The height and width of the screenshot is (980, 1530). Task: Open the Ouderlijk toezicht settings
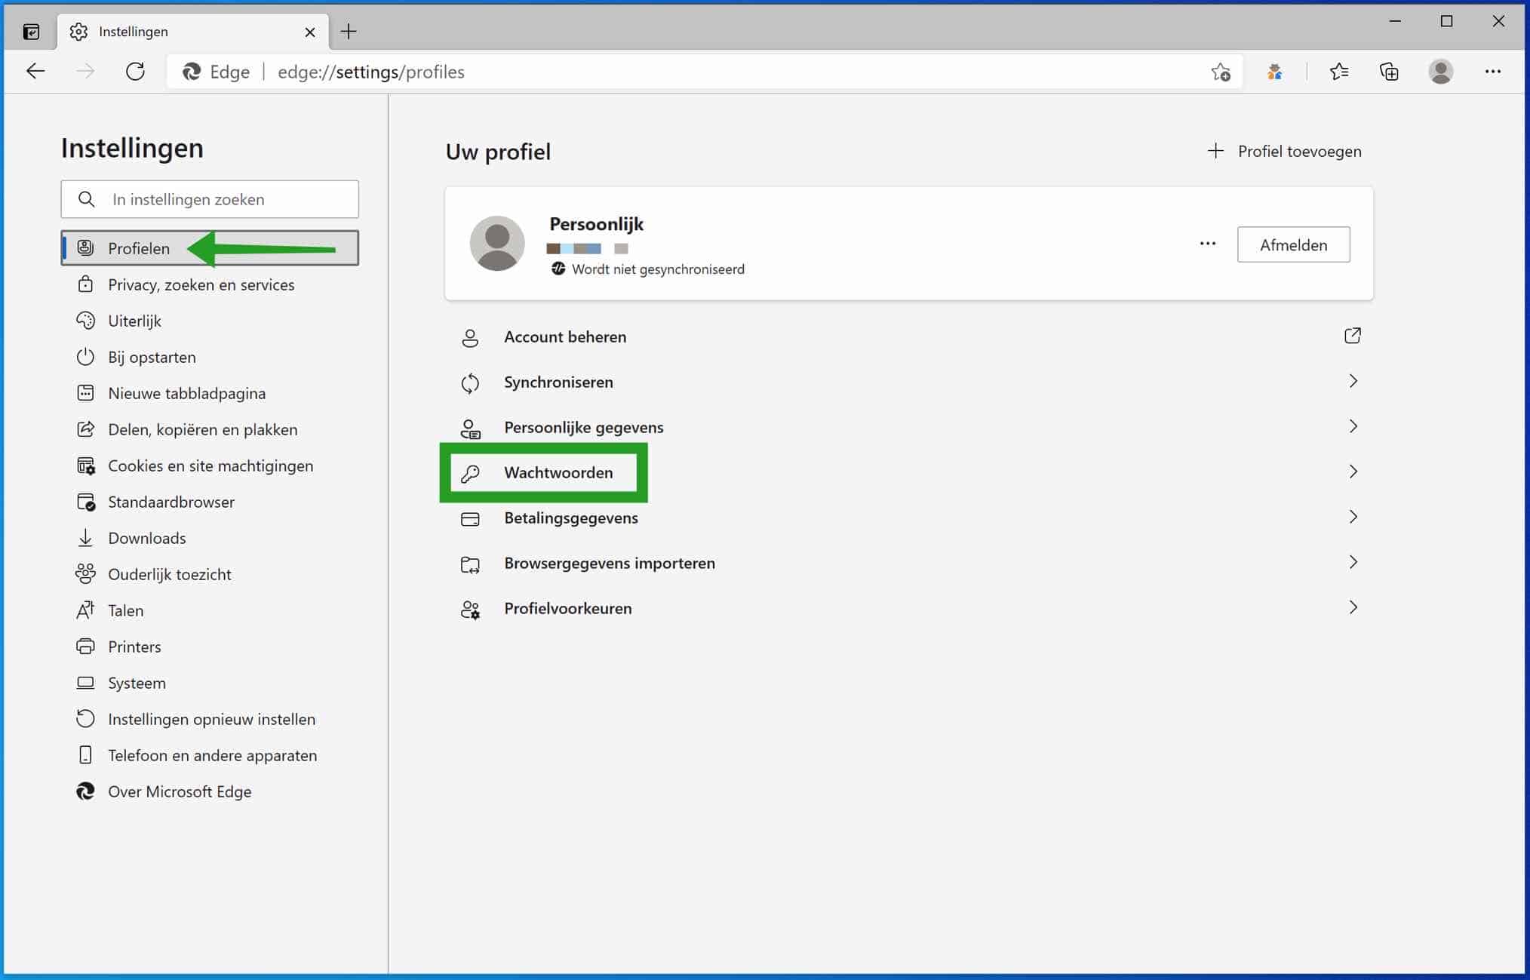[170, 574]
